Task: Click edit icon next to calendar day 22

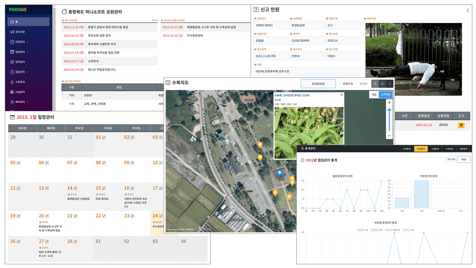Action: [x=104, y=216]
